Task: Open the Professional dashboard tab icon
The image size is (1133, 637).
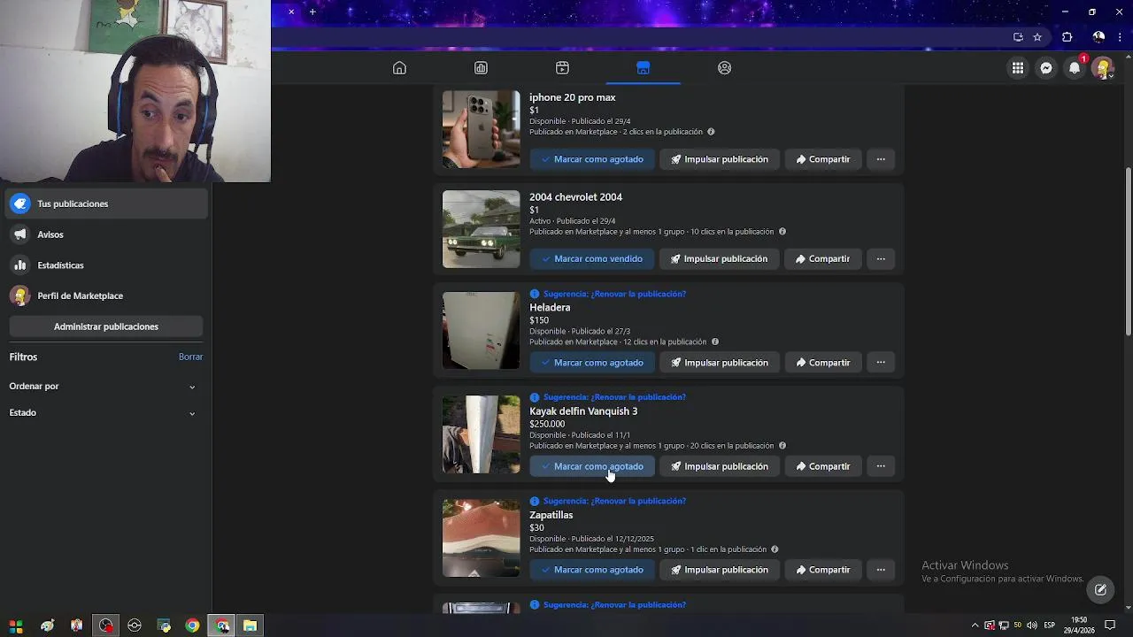Action: 481,68
